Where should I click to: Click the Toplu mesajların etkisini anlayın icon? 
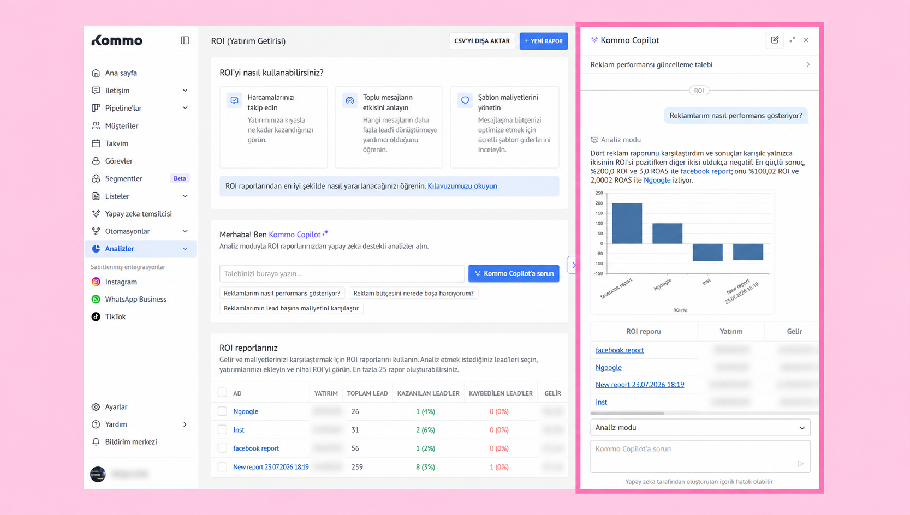[349, 100]
